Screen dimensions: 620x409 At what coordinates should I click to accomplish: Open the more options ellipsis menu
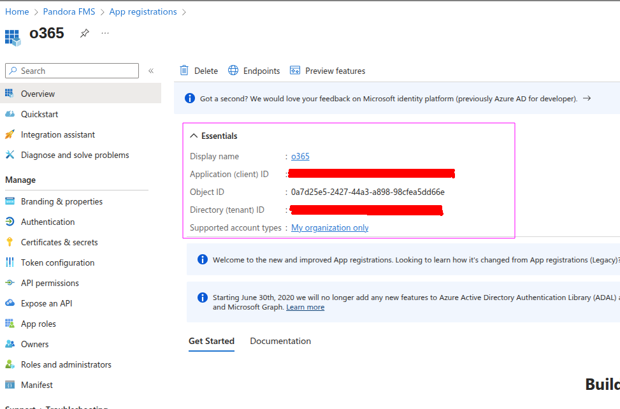click(105, 33)
